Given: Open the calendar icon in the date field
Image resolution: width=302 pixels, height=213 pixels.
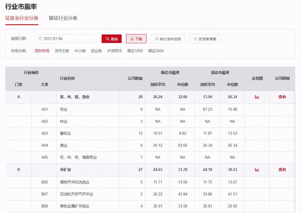Looking at the screenshot, I should pyautogui.click(x=40, y=39).
